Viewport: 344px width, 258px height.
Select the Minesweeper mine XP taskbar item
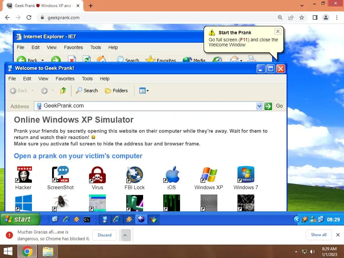click(x=141, y=219)
